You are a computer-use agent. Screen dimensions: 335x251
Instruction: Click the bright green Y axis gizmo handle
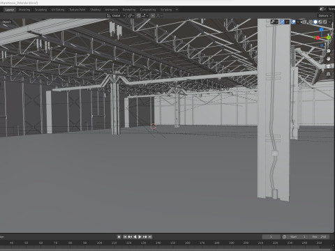[329, 38]
